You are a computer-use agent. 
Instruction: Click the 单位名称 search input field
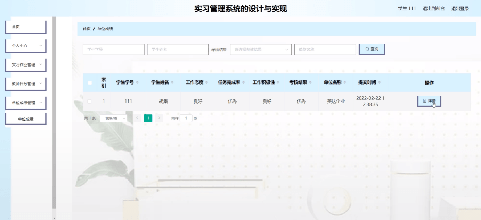click(x=325, y=50)
